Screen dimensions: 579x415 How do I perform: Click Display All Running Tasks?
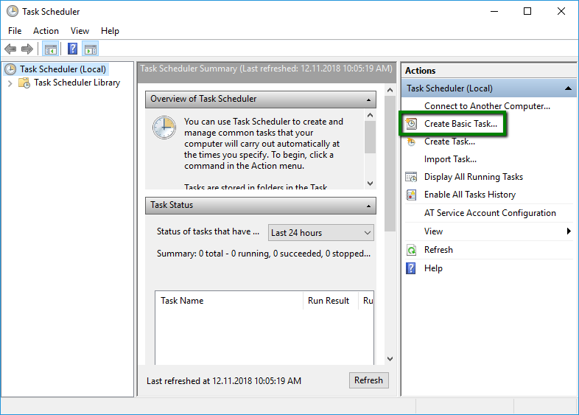[474, 177]
